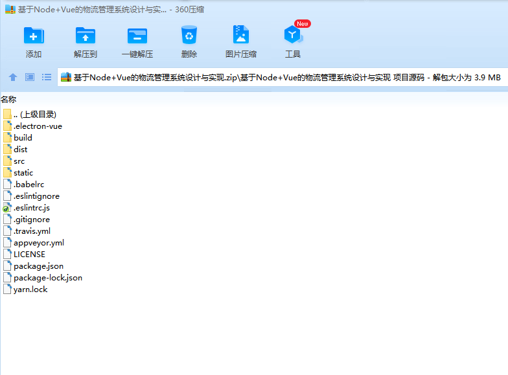Click the file icon beside .travis.yml
This screenshot has width=508, height=375.
8,231
